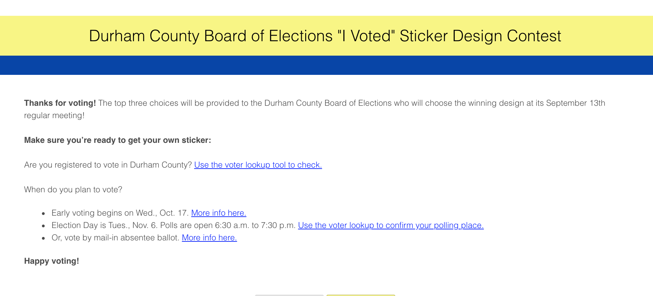Click the "When do you plan to vote?" line
This screenshot has width=653, height=296.
tap(73, 190)
